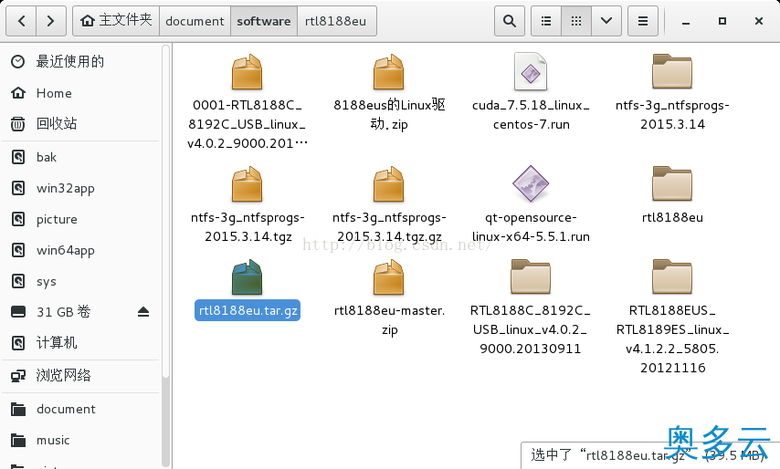
Task: Open the win64app drive in the sidebar
Action: point(80,250)
